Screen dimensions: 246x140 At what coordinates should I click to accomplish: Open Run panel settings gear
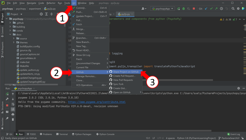(x=238, y=88)
